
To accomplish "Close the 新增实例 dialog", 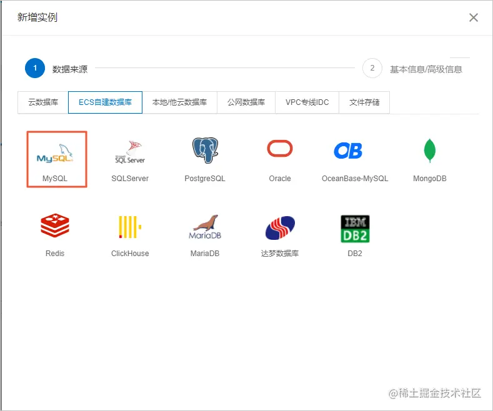I will click(474, 17).
